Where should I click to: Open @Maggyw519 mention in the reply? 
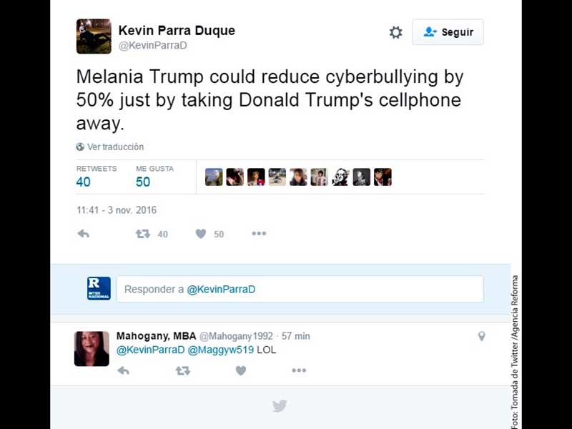coord(220,350)
